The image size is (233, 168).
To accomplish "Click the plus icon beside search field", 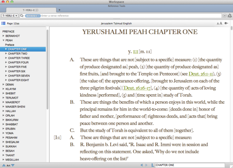I will pyautogui.click(x=224, y=15).
